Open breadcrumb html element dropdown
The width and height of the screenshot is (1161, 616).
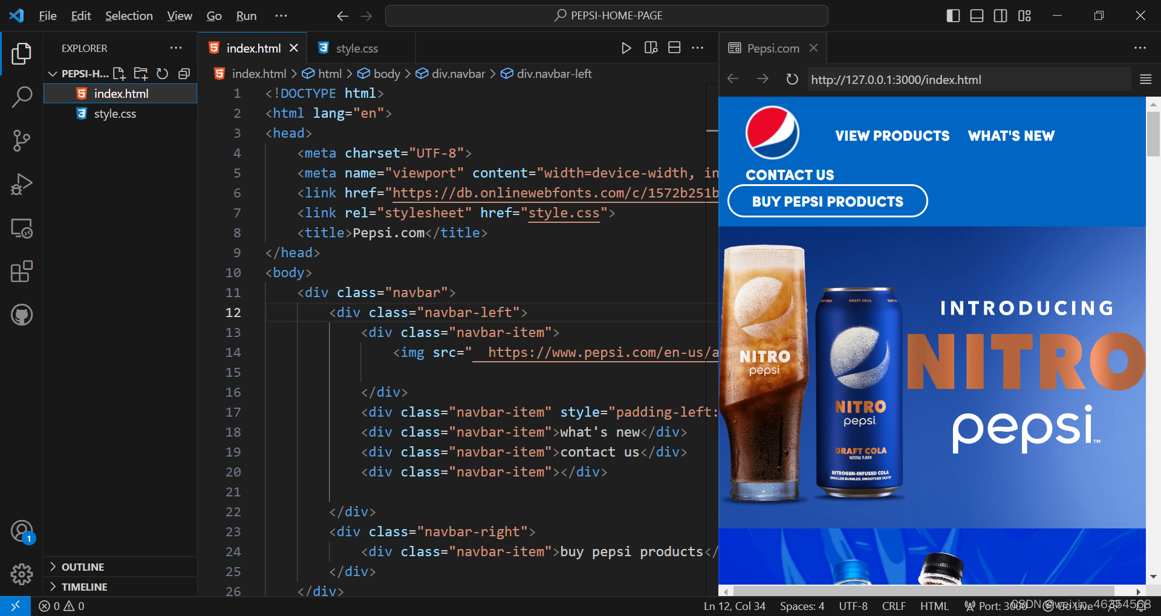(322, 74)
